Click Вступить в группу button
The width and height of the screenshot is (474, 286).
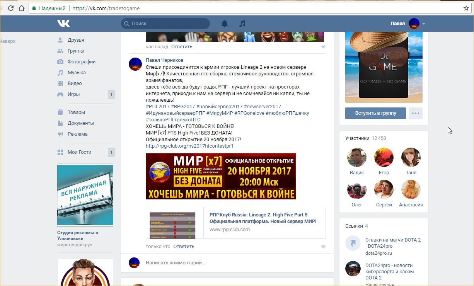click(x=375, y=113)
